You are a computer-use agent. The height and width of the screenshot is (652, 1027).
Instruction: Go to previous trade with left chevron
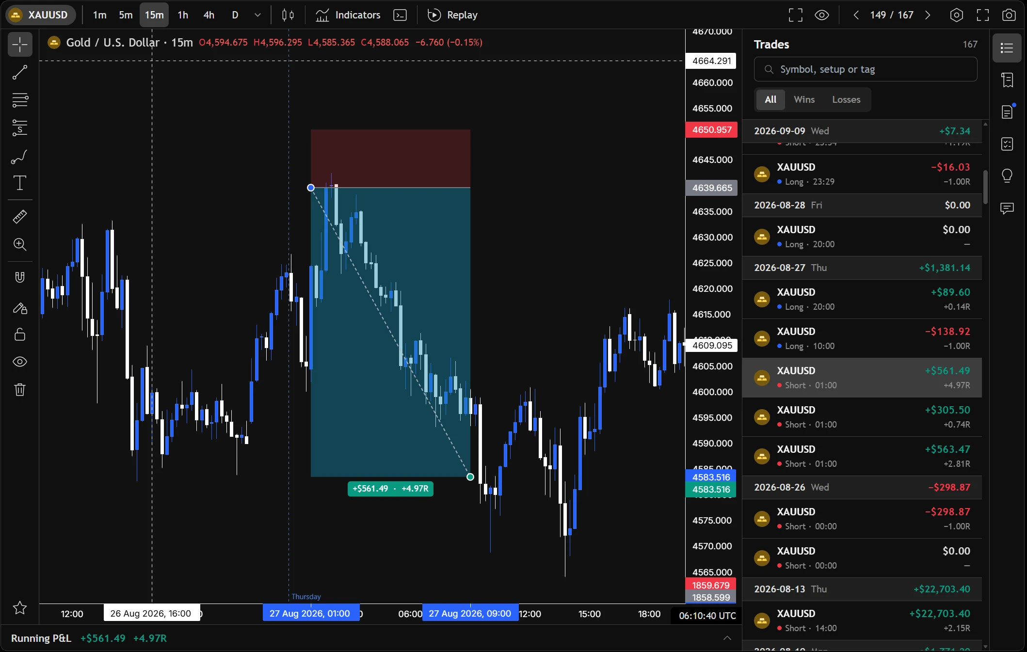[x=856, y=15]
